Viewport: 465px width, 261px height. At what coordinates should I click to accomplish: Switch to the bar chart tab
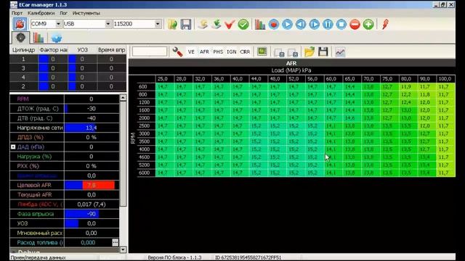[39, 38]
